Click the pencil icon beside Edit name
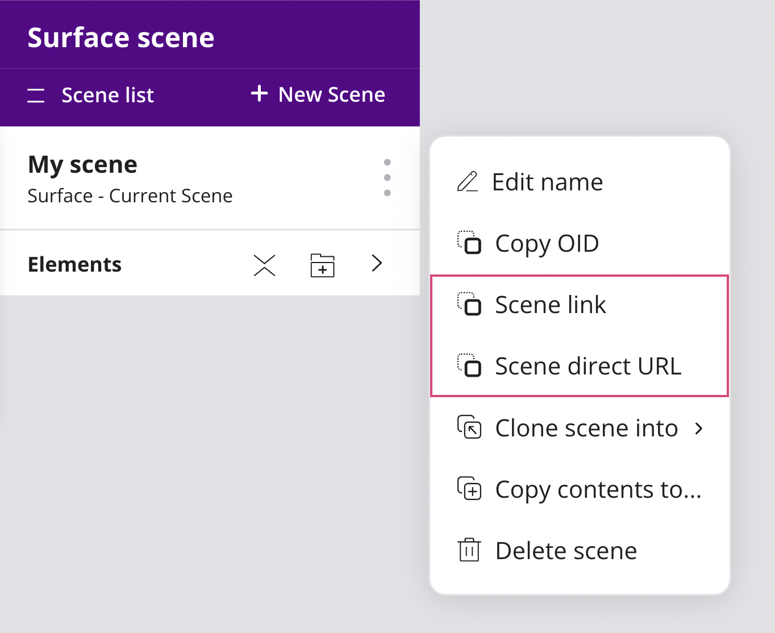Viewport: 775px width, 633px height. point(468,182)
